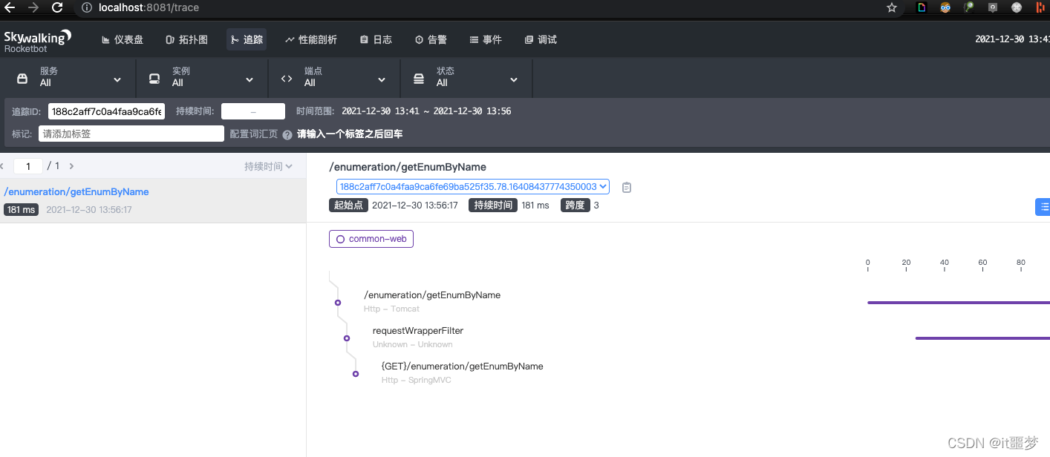Open the 仪表盘 dashboard tab
Viewport: 1050px width, 457px height.
[123, 40]
